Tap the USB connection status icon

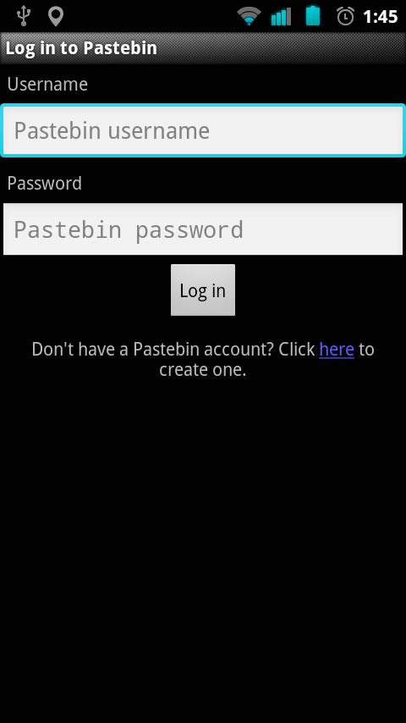[x=23, y=16]
